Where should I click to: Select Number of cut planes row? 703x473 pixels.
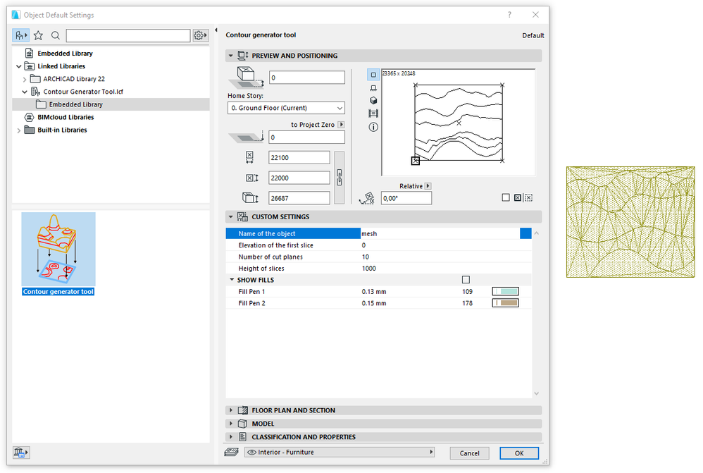[x=378, y=257]
